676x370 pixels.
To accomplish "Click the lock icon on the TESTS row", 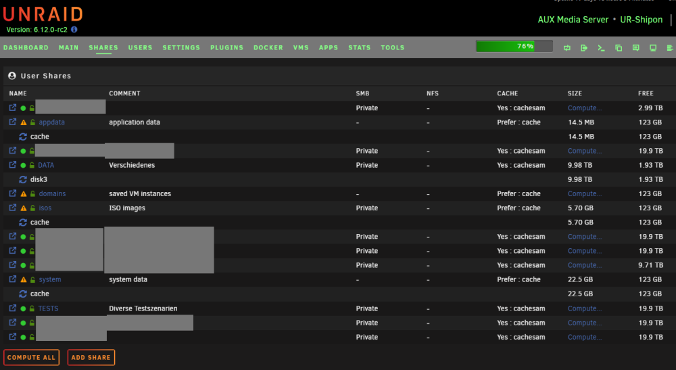I will point(32,308).
